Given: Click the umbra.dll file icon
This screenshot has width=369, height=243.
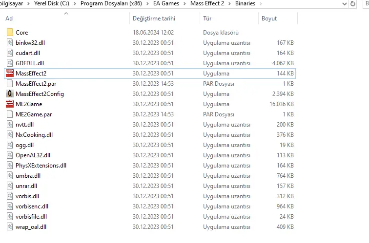Looking at the screenshot, I should pyautogui.click(x=10, y=176).
